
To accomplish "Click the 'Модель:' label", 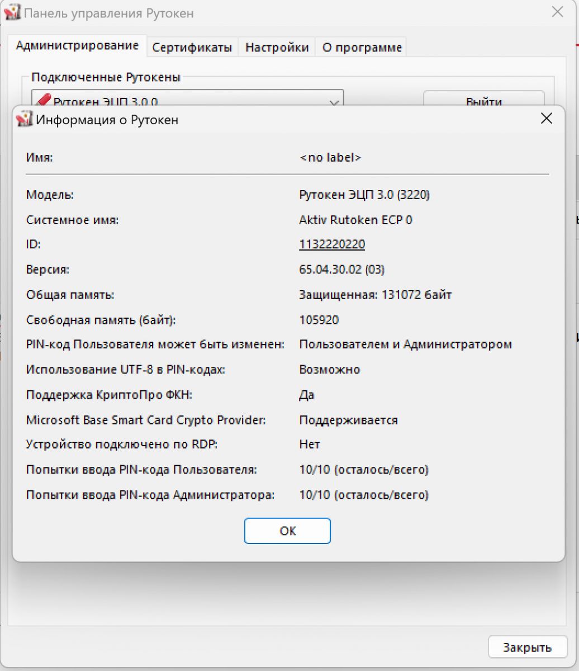I will [x=50, y=195].
